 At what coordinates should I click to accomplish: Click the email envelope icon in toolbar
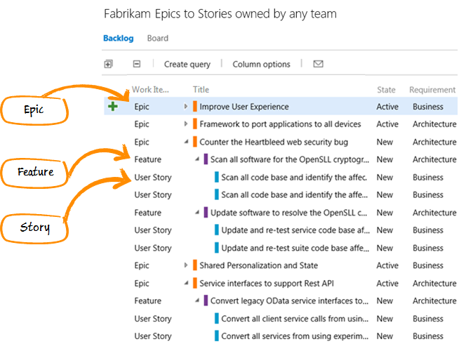click(x=318, y=64)
